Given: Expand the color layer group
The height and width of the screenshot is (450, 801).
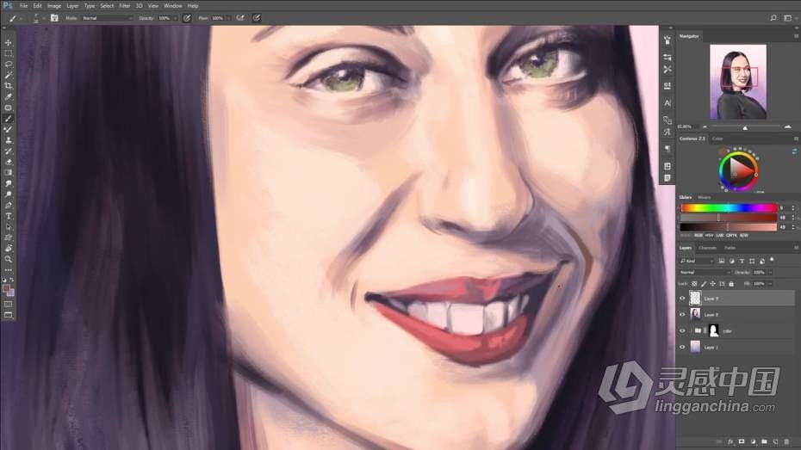Looking at the screenshot, I should point(691,330).
